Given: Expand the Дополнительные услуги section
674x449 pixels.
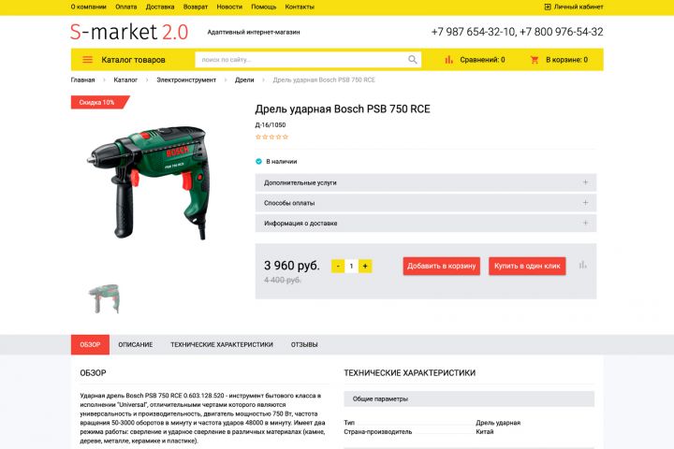Looking at the screenshot, I should pyautogui.click(x=426, y=182).
